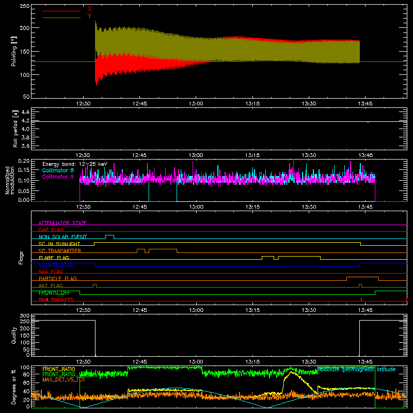
Task: Click the 4.4 value on Roll period axis
Action: click(x=25, y=112)
